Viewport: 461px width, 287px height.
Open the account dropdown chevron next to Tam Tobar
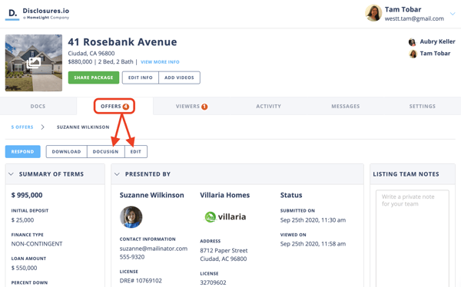click(453, 14)
